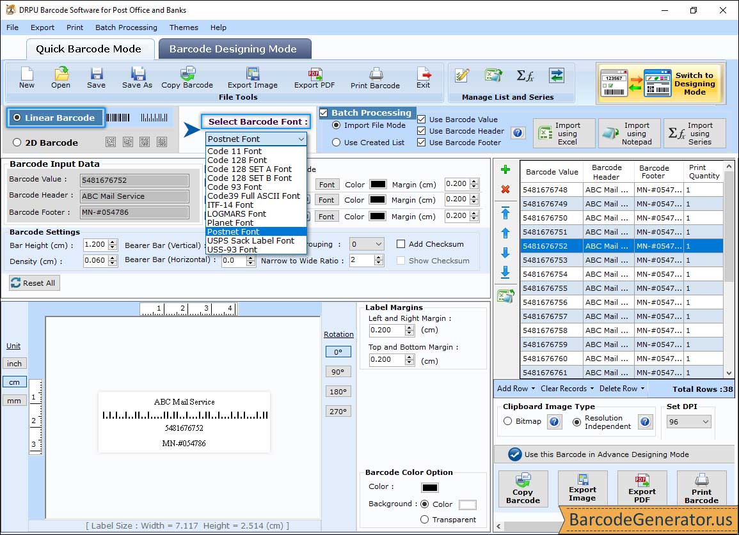Delete row with the red X icon
This screenshot has height=535, width=739.
click(505, 189)
